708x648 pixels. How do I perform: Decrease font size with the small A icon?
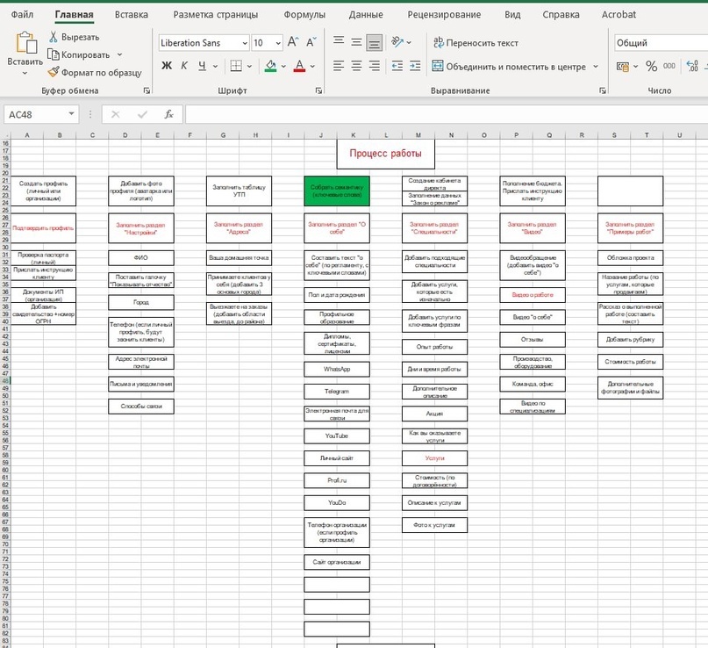[x=311, y=42]
